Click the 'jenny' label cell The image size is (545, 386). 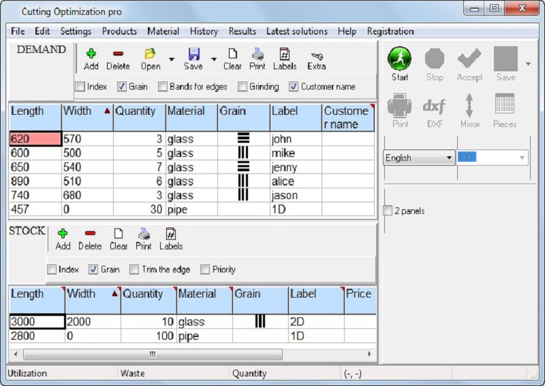tap(296, 167)
